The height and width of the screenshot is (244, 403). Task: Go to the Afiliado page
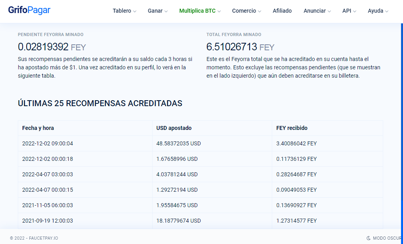(282, 11)
